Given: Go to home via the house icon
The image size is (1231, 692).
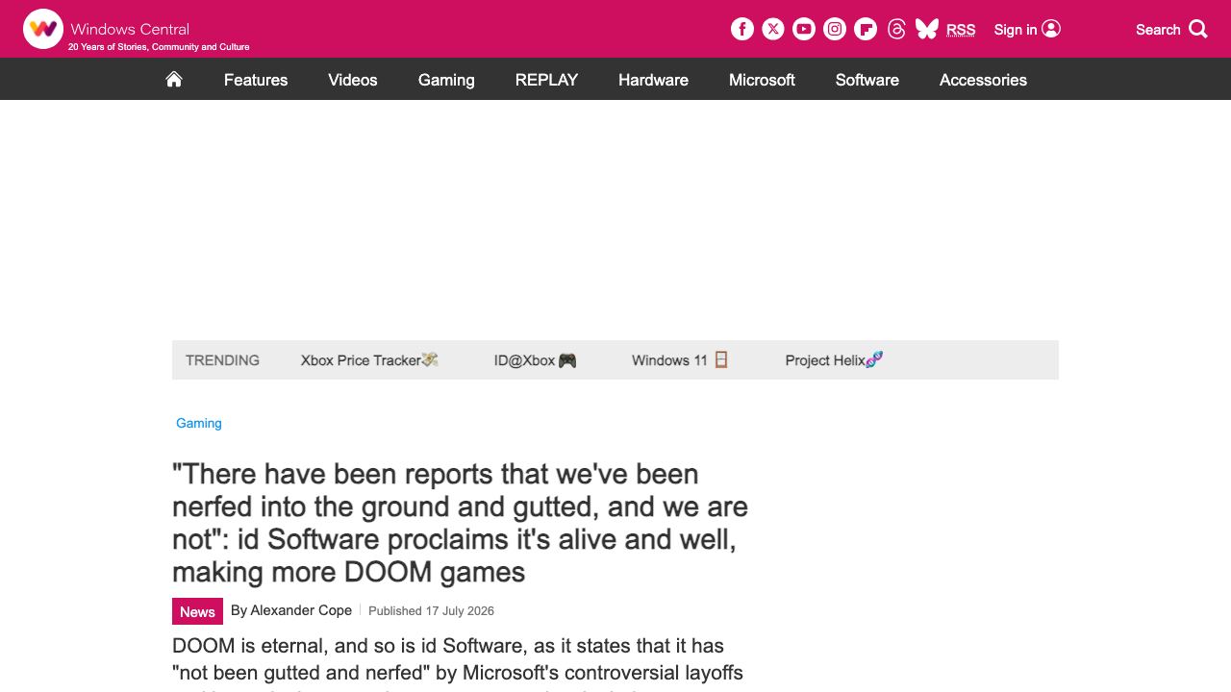Looking at the screenshot, I should point(174,80).
